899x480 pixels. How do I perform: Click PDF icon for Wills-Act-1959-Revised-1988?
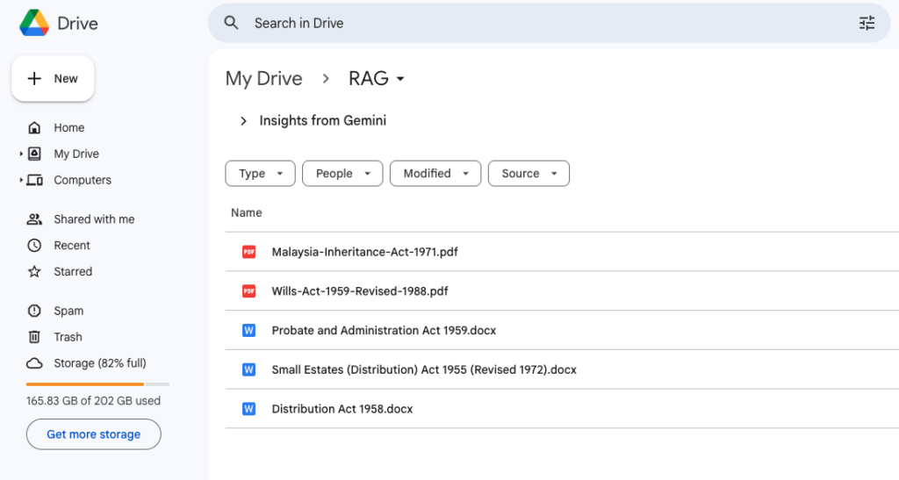coord(248,291)
